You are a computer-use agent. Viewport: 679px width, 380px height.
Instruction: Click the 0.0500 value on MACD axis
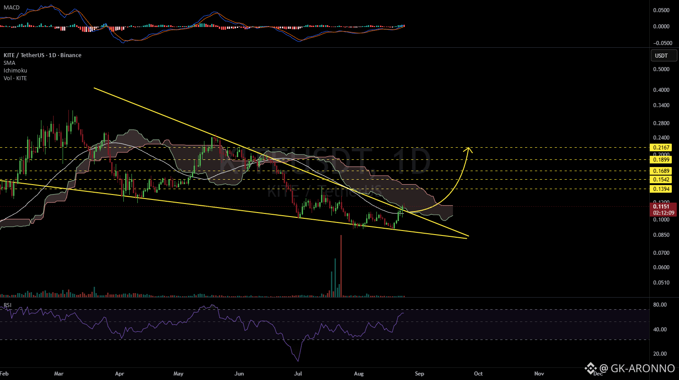661,10
